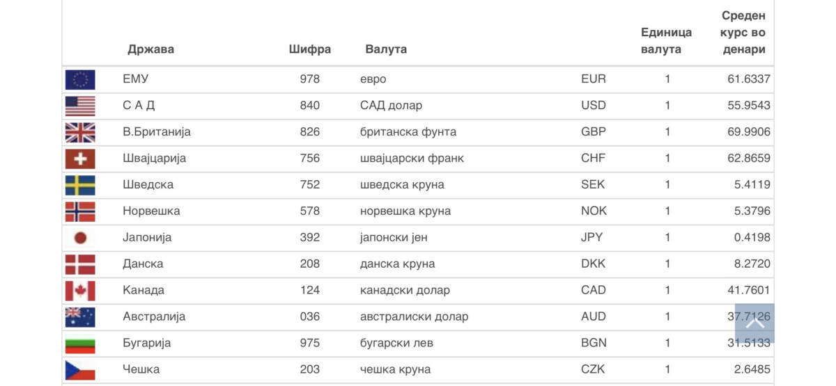This screenshot has width=836, height=386.
Task: Click the Switzerland flag icon
Action: click(80, 159)
